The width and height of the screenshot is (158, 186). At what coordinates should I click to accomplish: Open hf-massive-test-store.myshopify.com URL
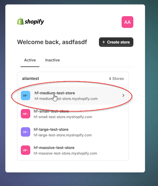pyautogui.click(x=65, y=153)
